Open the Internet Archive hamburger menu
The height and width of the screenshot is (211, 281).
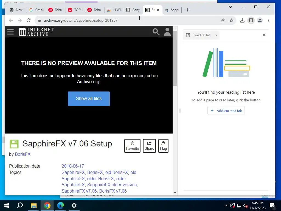tap(10, 32)
